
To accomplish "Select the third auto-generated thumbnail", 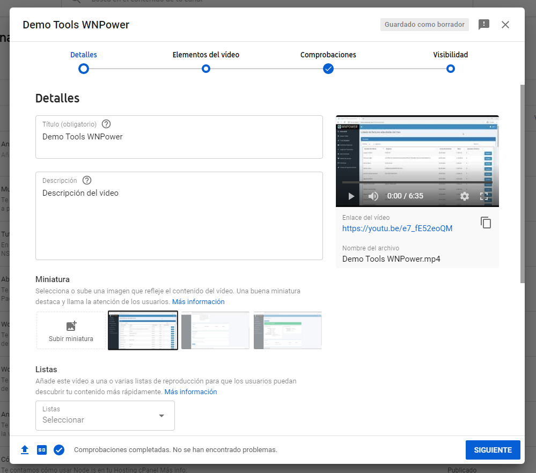I will [x=288, y=330].
